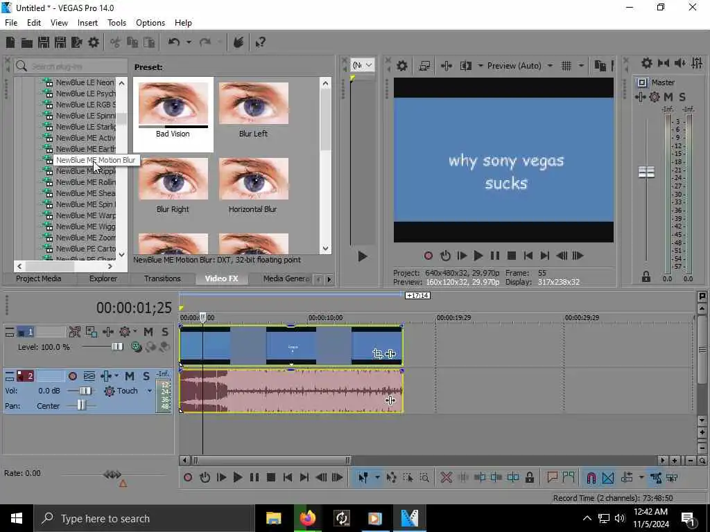This screenshot has height=532, width=710.
Task: Choose the Blur Right preset
Action: (x=173, y=186)
